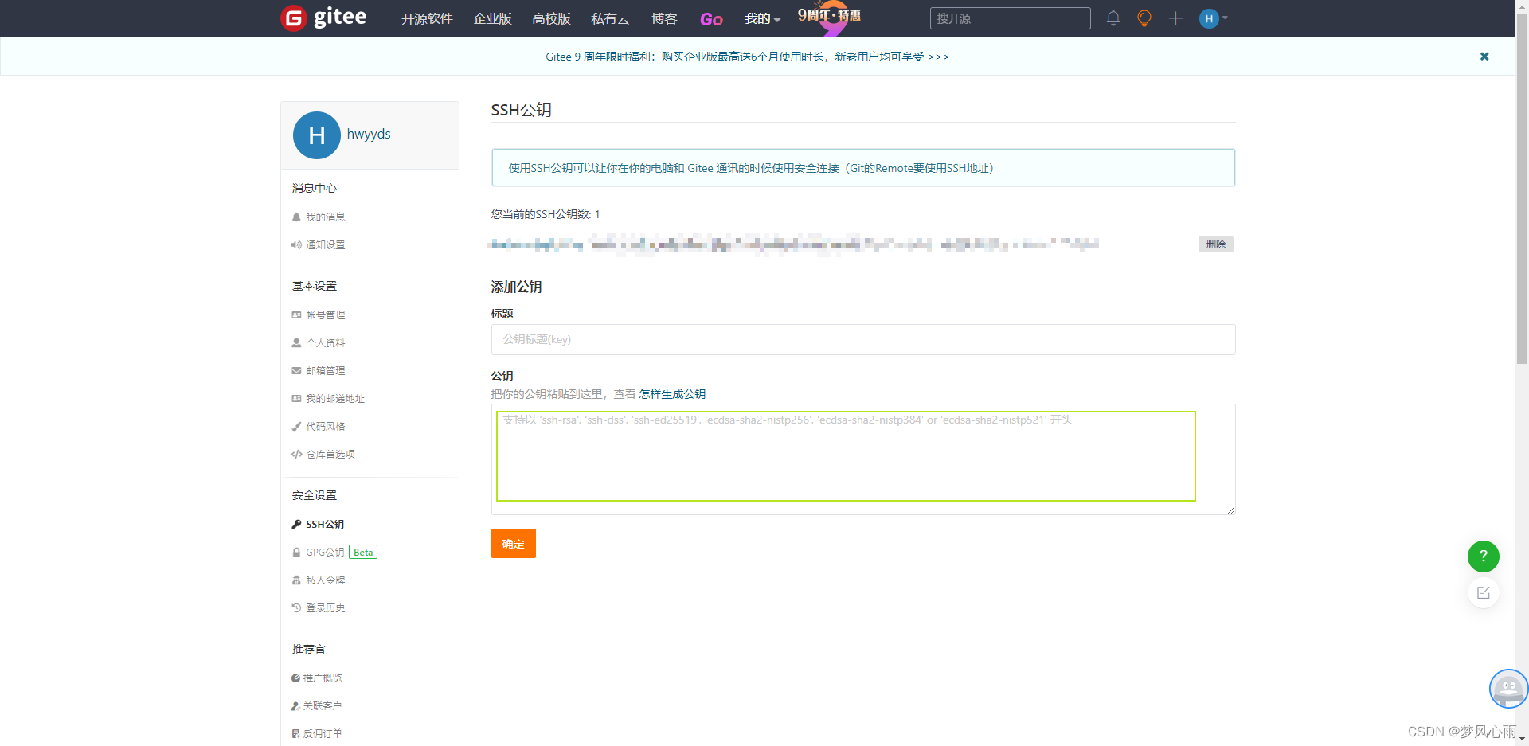Click the 9周年特惠 promotion badge
Image resolution: width=1529 pixels, height=746 pixels.
830,18
